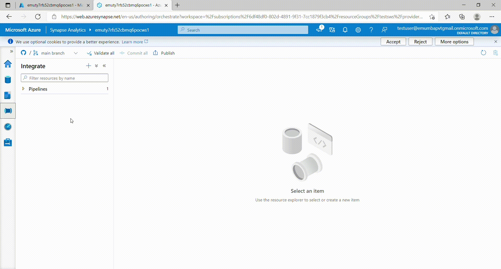This screenshot has height=269, width=501.
Task: Click Publish
Action: point(164,53)
